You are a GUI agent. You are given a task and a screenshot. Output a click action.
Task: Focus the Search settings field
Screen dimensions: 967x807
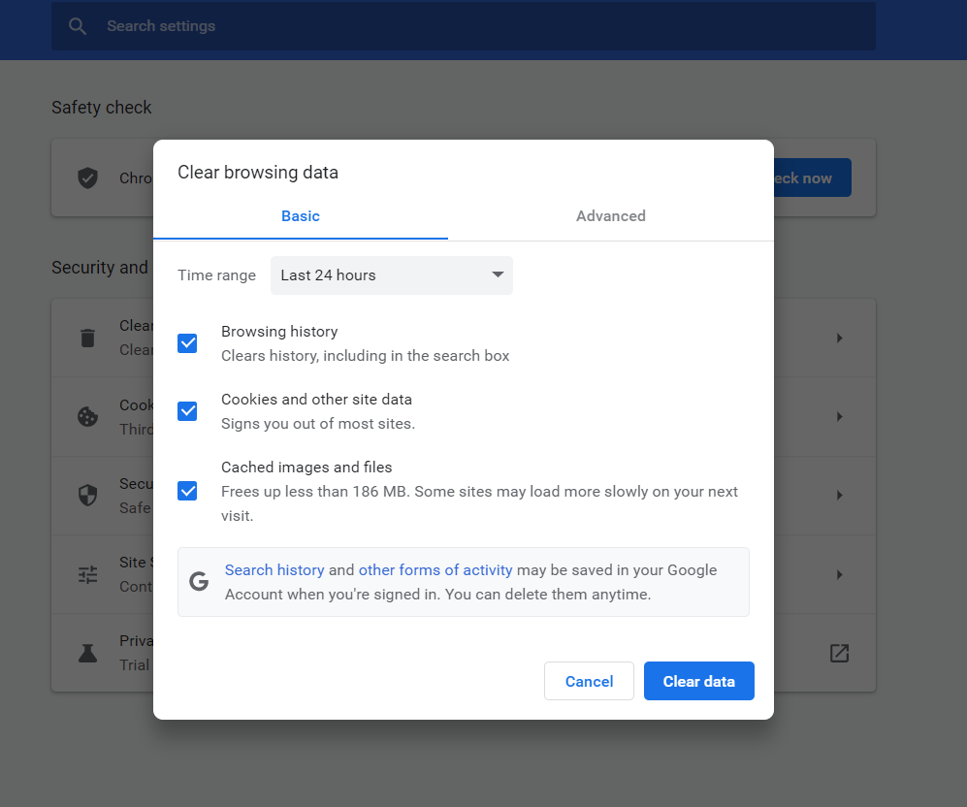click(x=464, y=26)
